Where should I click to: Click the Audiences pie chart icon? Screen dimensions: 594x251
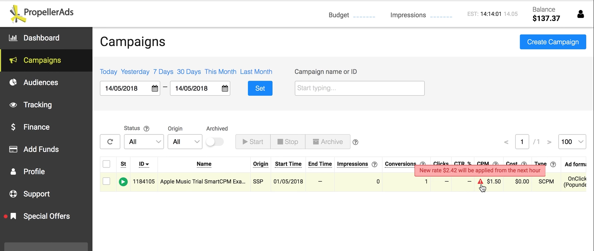click(x=13, y=82)
